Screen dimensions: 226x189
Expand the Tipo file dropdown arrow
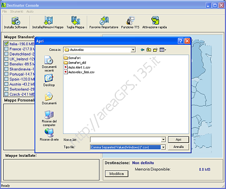pyautogui.click(x=163, y=147)
